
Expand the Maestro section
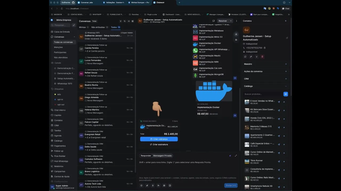(286, 64)
